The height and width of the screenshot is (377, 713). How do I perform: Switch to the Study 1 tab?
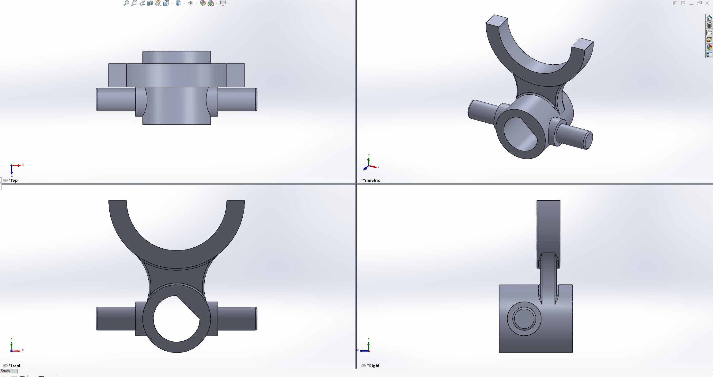click(7, 371)
